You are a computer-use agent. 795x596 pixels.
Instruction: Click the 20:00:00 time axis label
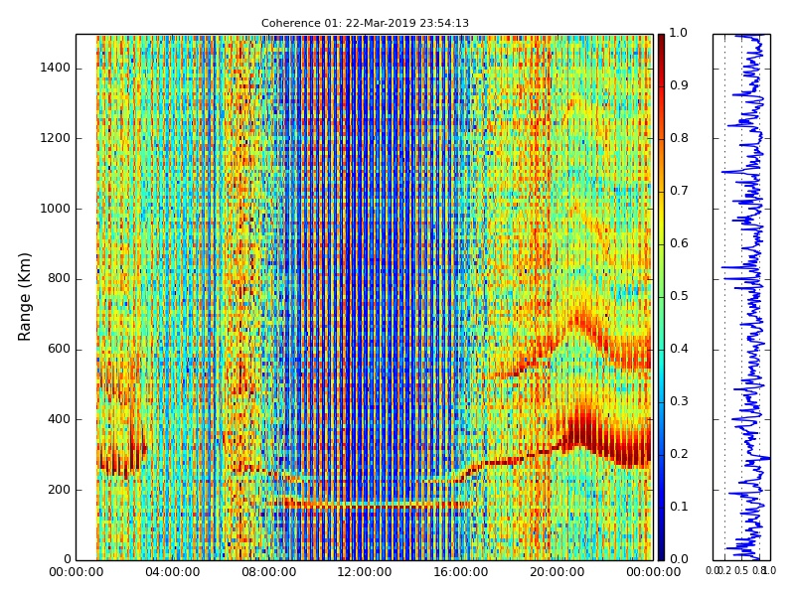(556, 573)
